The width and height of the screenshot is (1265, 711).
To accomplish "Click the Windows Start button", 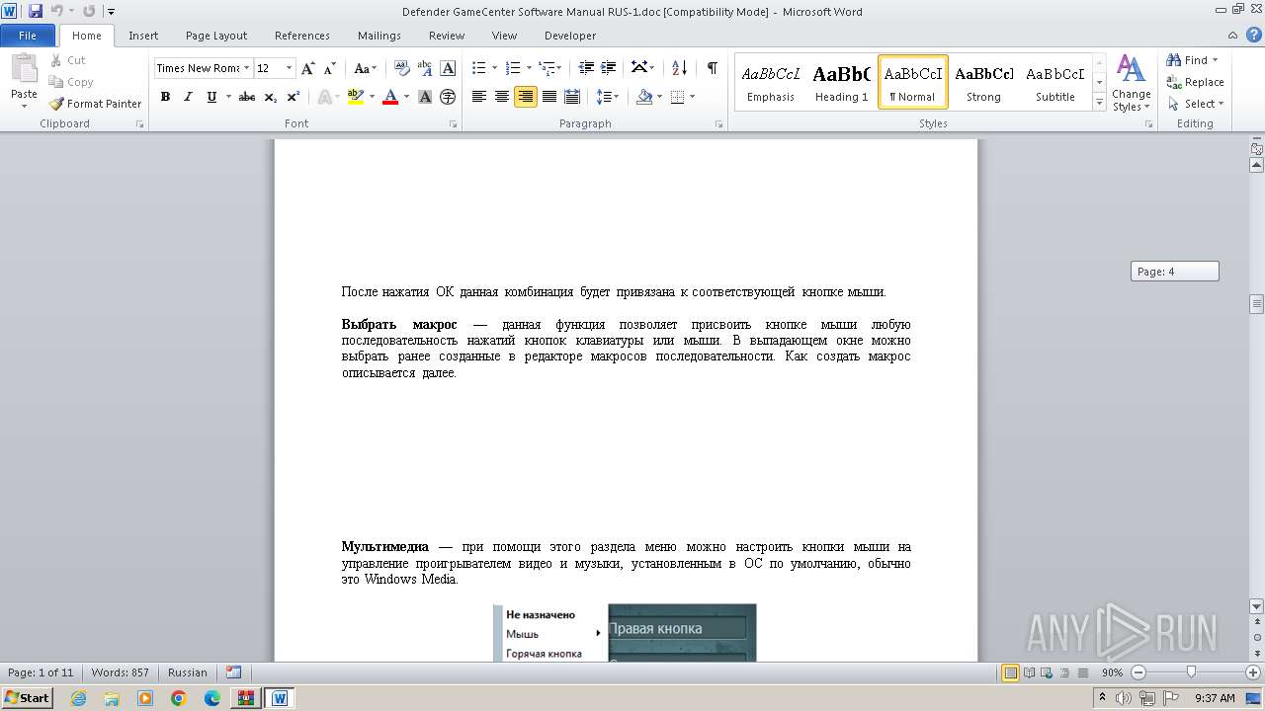I will pos(27,697).
